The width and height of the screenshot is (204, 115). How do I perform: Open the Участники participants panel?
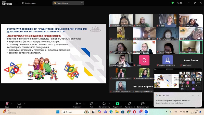[x=77, y=105]
